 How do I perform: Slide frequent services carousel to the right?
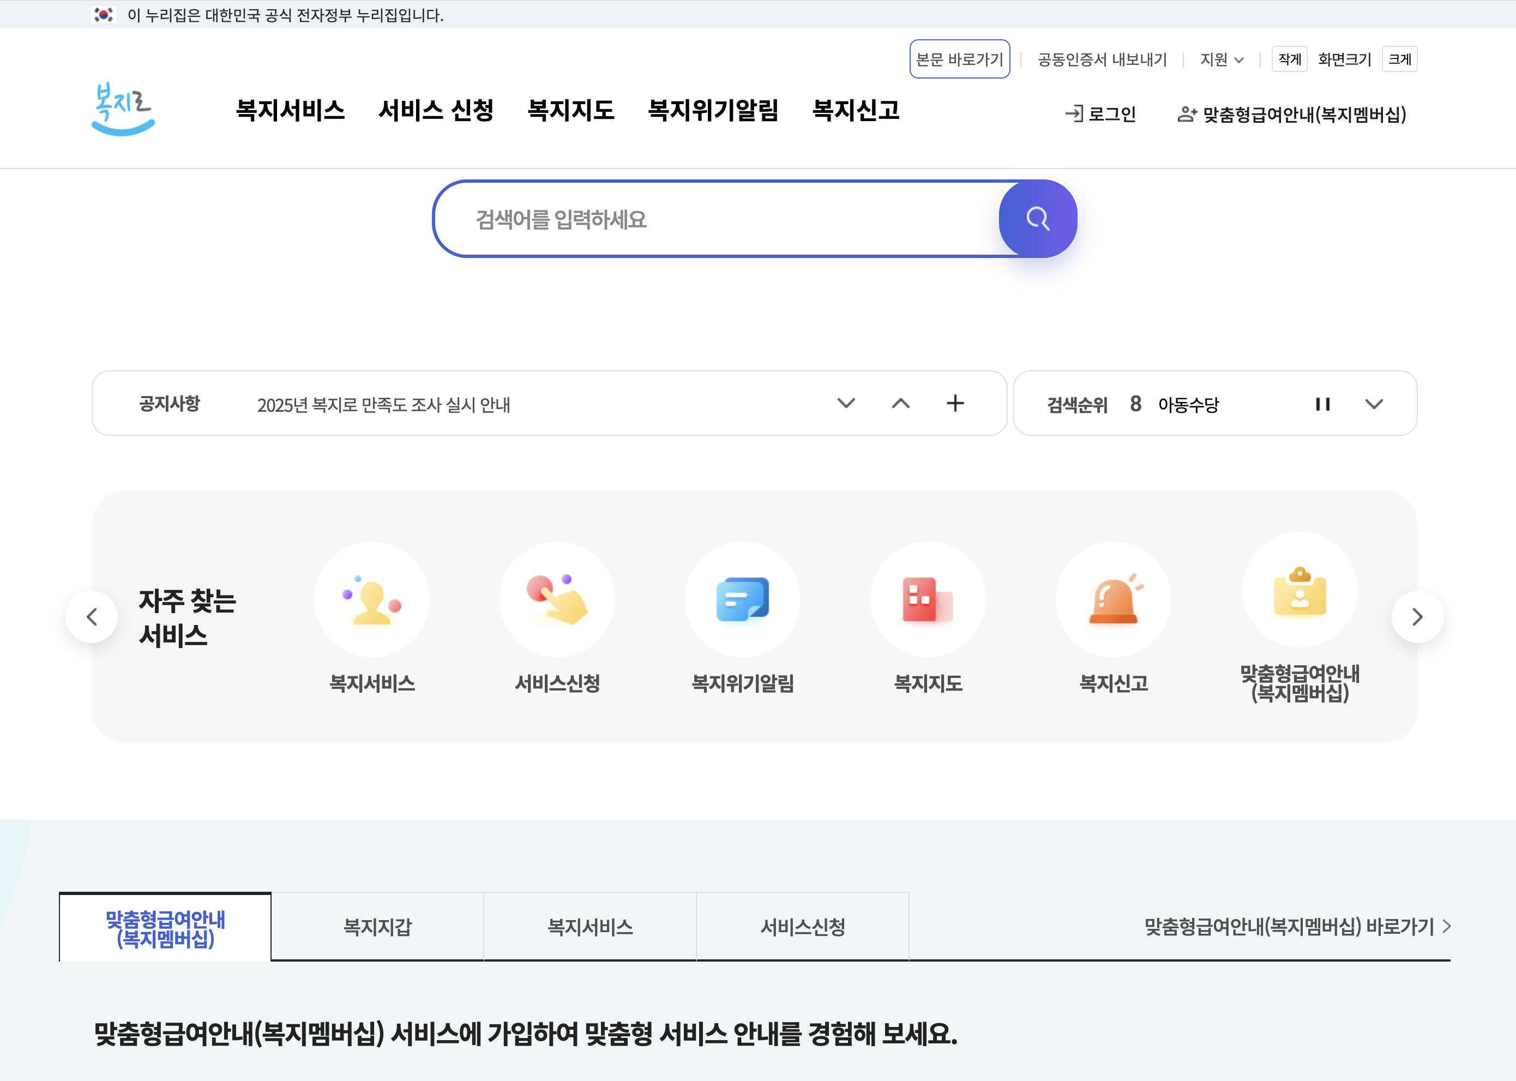click(x=1417, y=617)
